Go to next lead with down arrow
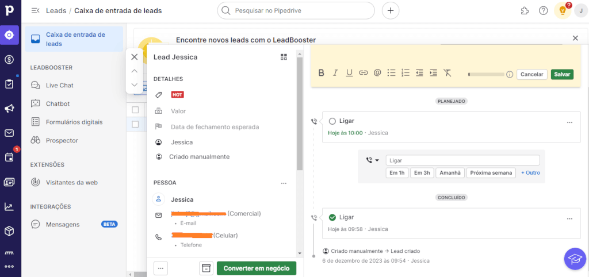Viewport: 589px width, 277px height. coord(135,85)
